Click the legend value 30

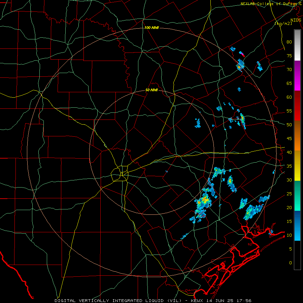click(x=289, y=180)
